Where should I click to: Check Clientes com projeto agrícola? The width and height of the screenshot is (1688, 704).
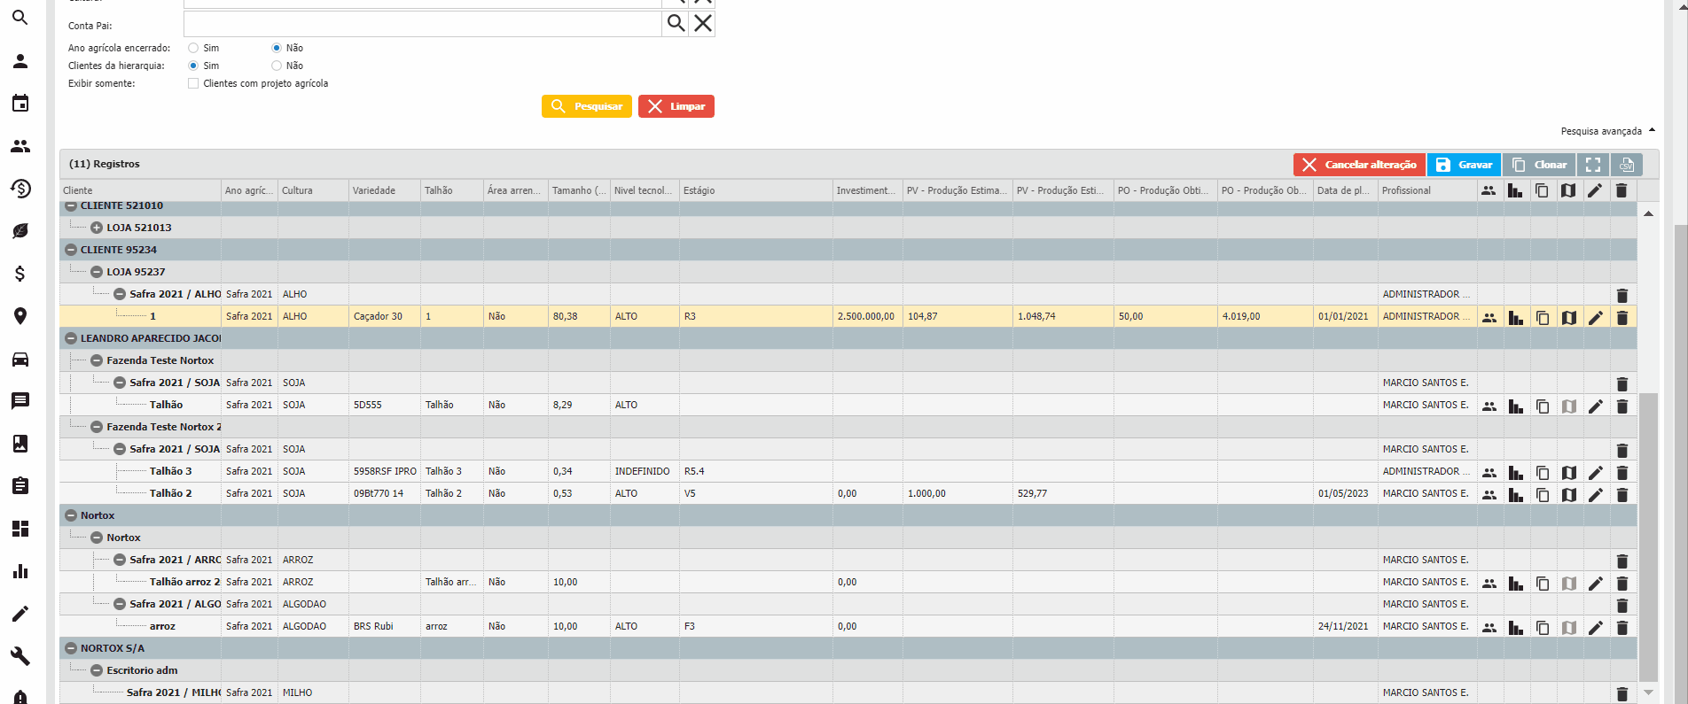(x=193, y=83)
